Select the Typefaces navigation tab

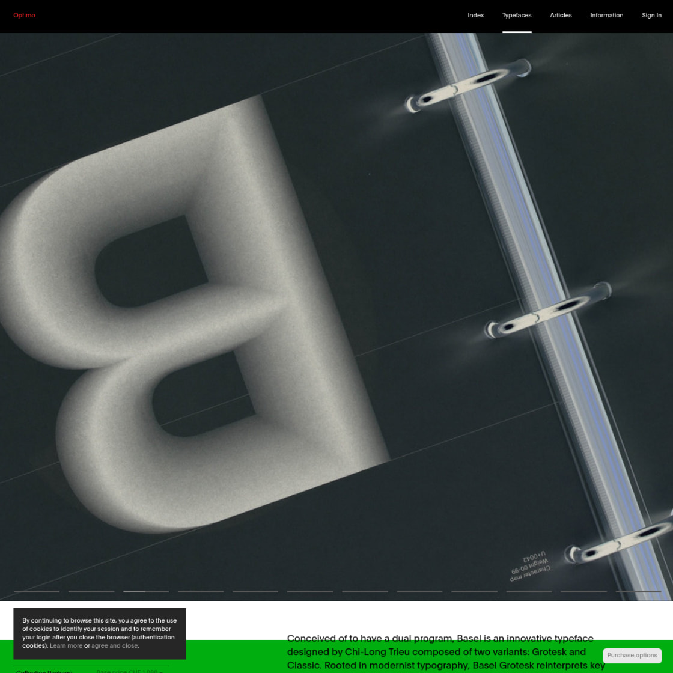click(517, 16)
